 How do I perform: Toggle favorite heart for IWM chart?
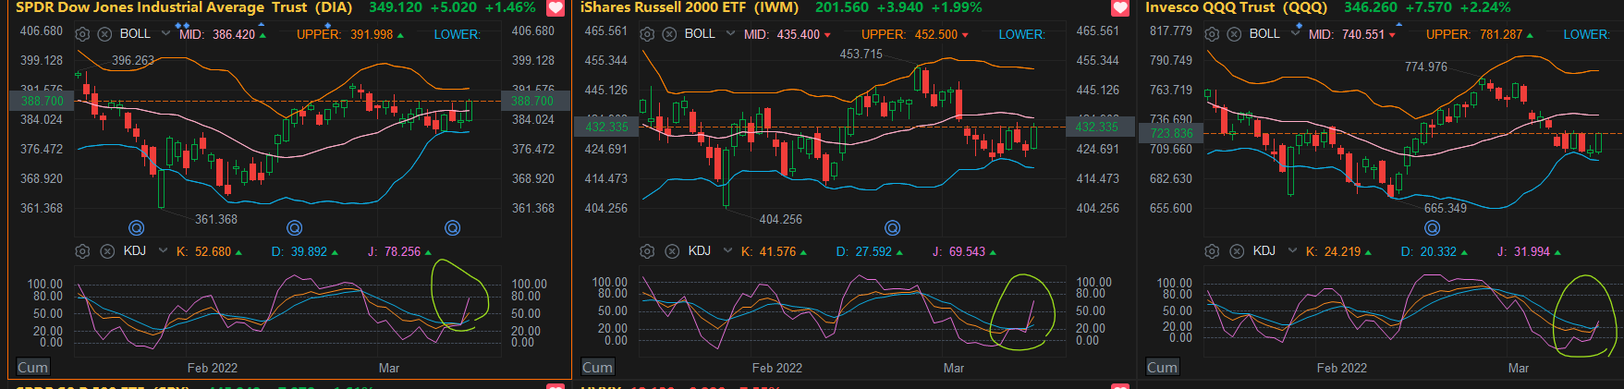[x=1120, y=8]
